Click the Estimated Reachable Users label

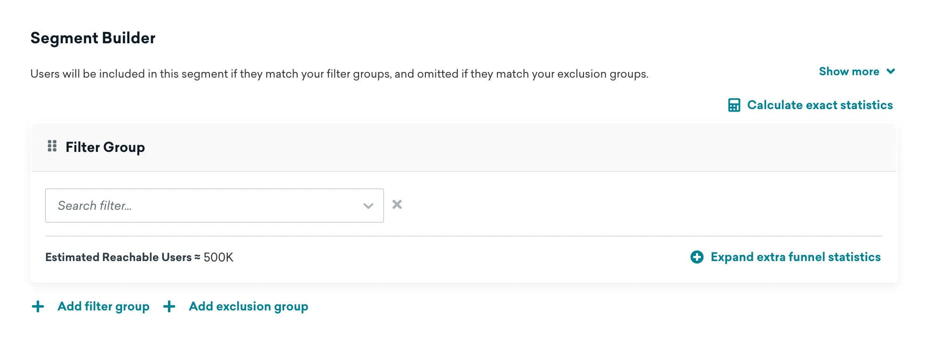coord(118,257)
